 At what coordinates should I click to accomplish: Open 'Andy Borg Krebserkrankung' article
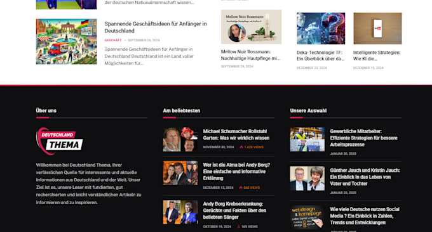[234, 210]
